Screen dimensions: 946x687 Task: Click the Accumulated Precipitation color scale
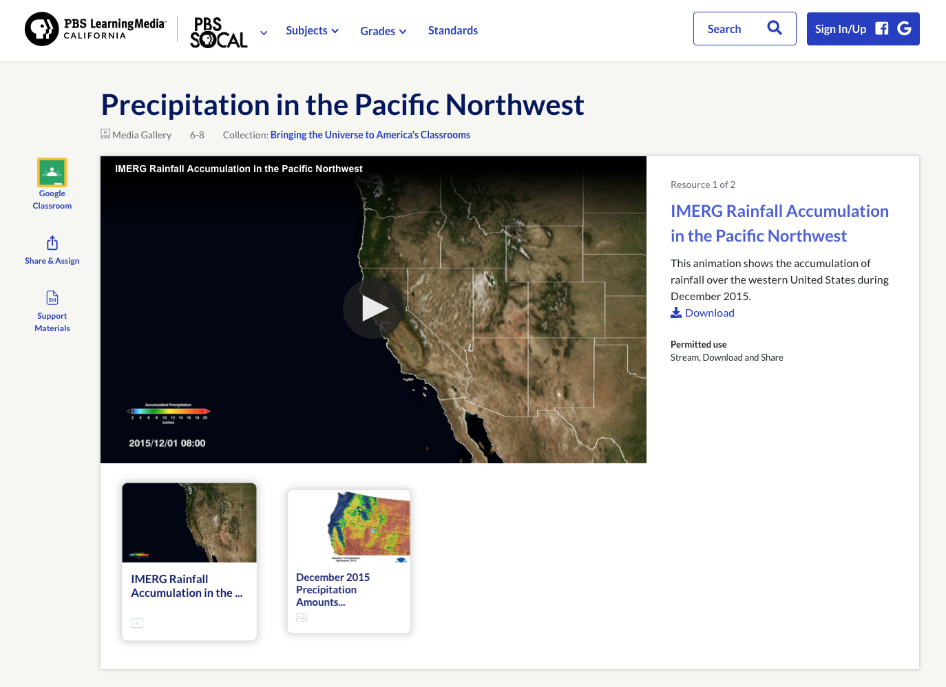[168, 410]
